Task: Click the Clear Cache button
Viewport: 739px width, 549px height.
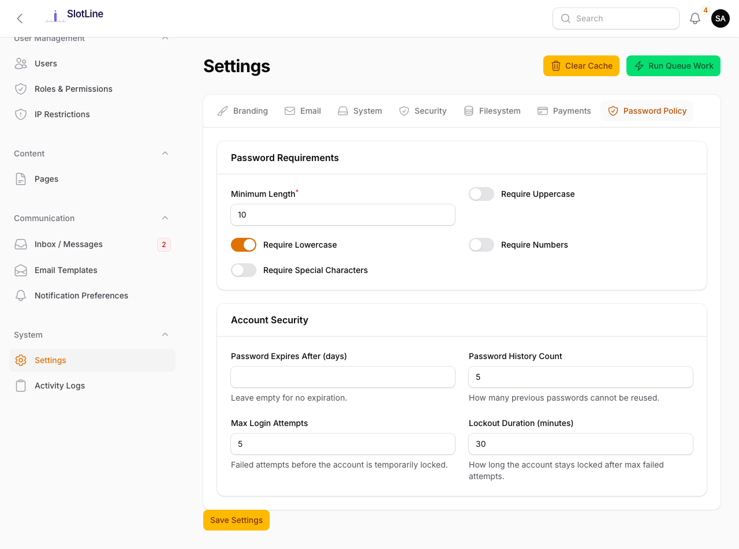Action: [581, 66]
